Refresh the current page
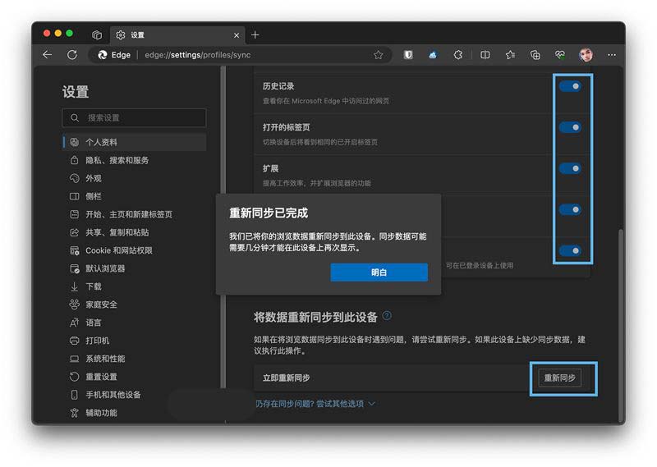Screen dimensions: 657x467 click(x=72, y=55)
